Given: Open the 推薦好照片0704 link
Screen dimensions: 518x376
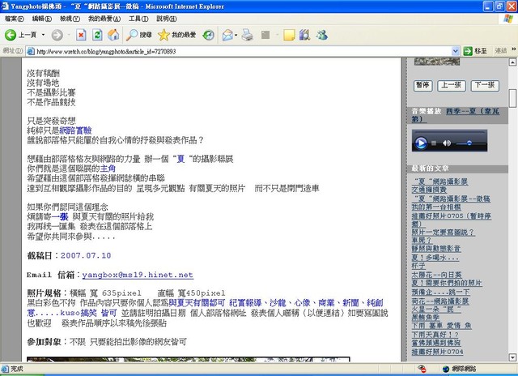Looking at the screenshot, I should tap(437, 352).
